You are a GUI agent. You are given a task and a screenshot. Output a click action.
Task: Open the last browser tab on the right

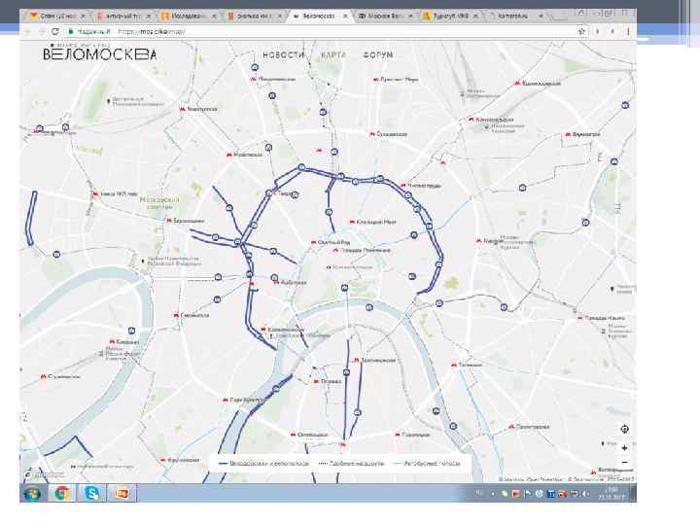(514, 16)
